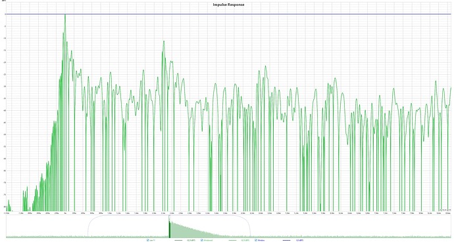Screen dimensions: 454x242
Task: Click the Windowed trace's dBFS legend value
Action: coord(245,240)
